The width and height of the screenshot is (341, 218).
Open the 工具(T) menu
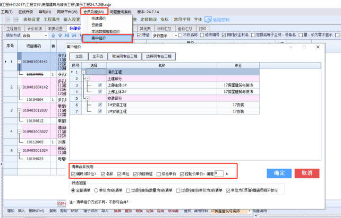tap(7, 12)
